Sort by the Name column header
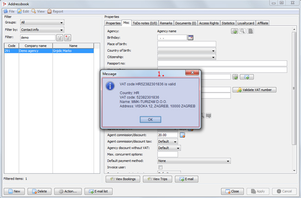 point(73,46)
